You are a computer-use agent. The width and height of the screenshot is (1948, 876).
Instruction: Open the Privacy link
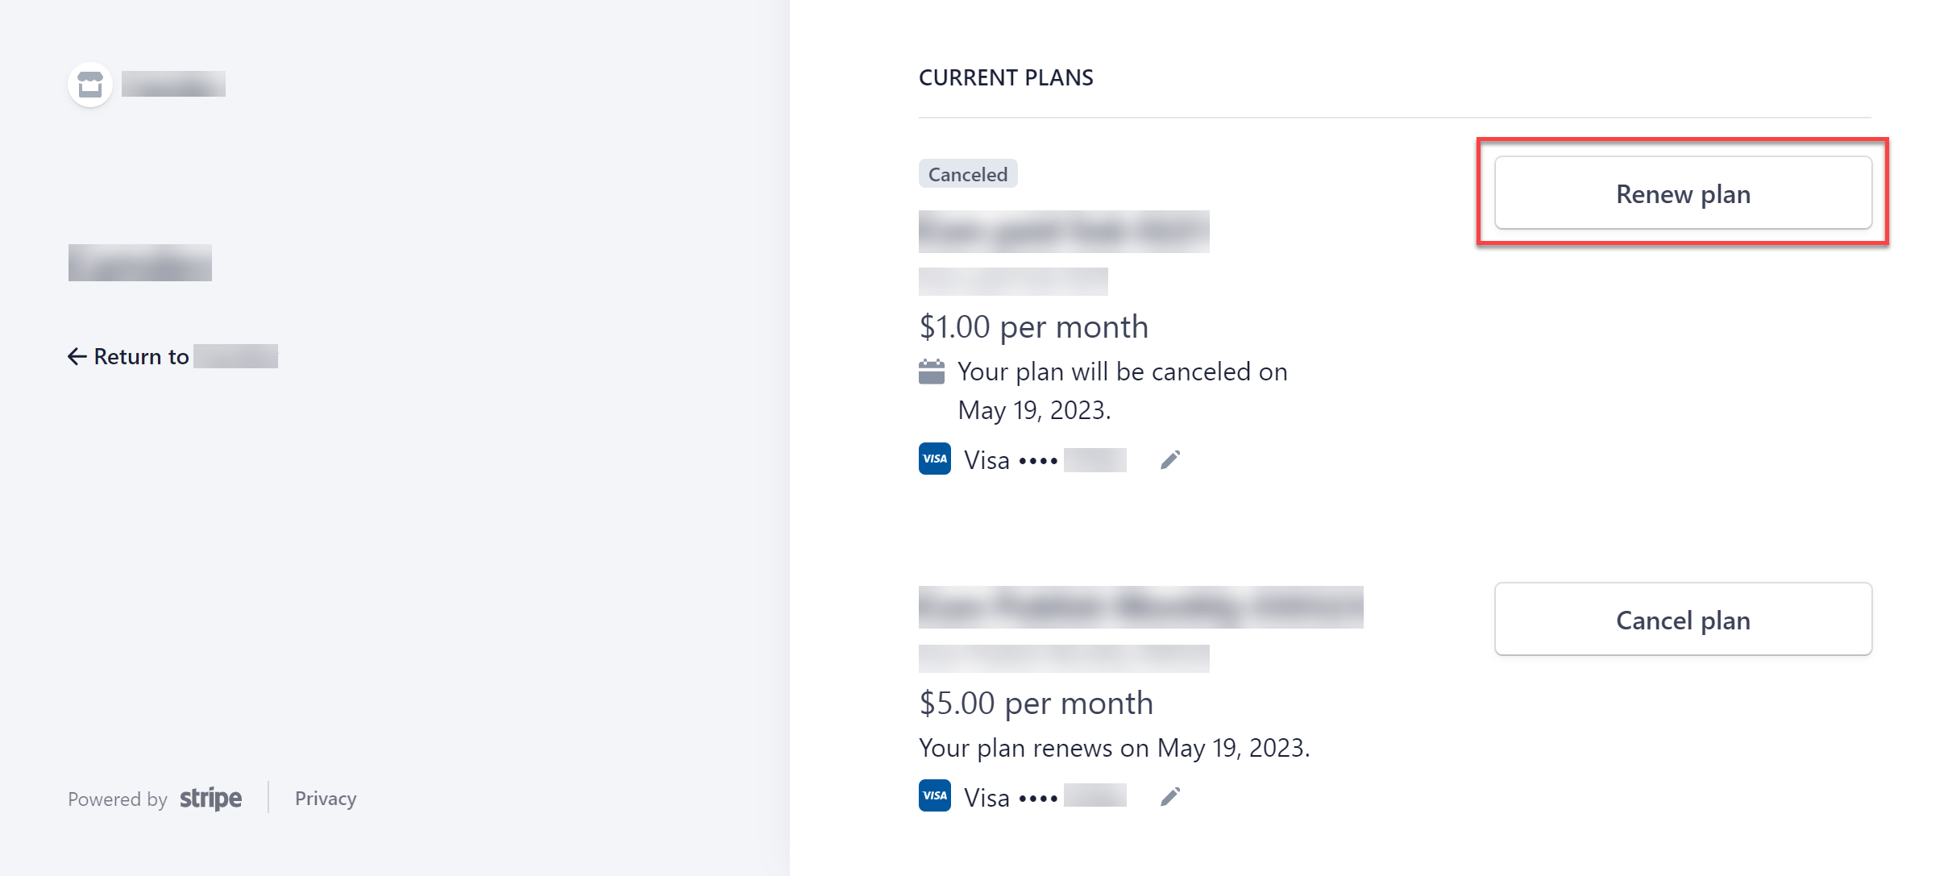click(x=326, y=799)
